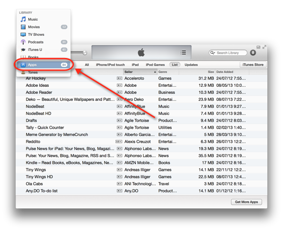Open TV Shows library section
283x230 pixels.
(36, 34)
